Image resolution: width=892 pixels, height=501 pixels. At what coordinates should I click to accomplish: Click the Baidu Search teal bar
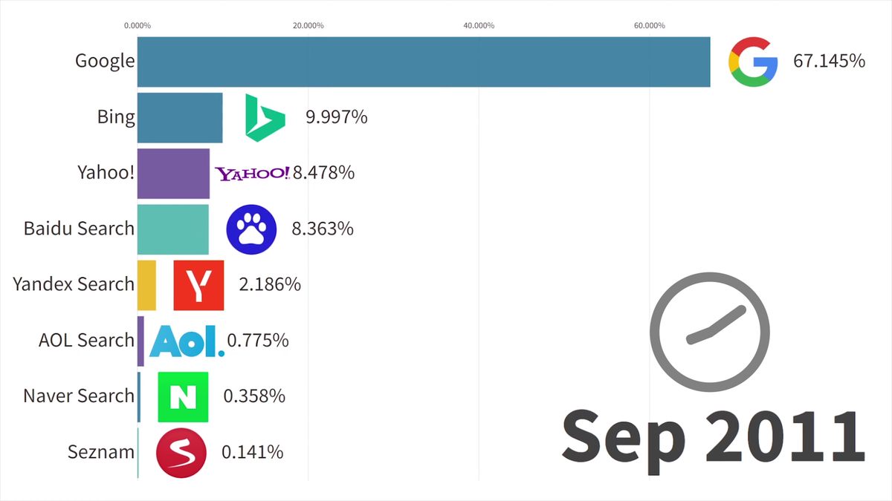(x=172, y=229)
